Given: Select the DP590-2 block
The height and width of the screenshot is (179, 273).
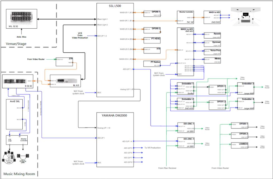Looking at the screenshot, I should click(x=152, y=30).
